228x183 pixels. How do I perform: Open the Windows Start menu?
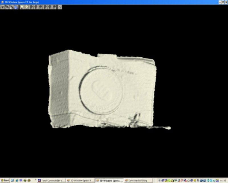pos(5,181)
